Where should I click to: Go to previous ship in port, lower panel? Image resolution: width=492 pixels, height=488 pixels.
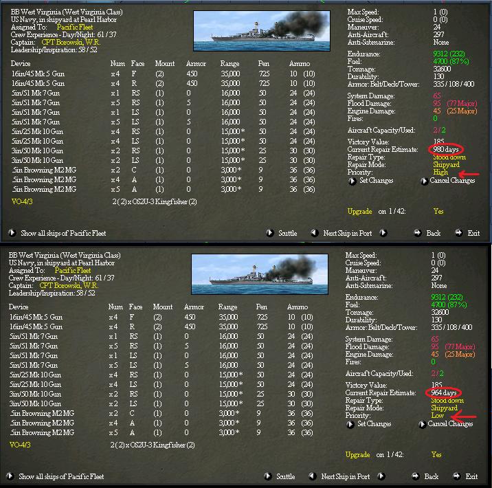[x=312, y=476]
